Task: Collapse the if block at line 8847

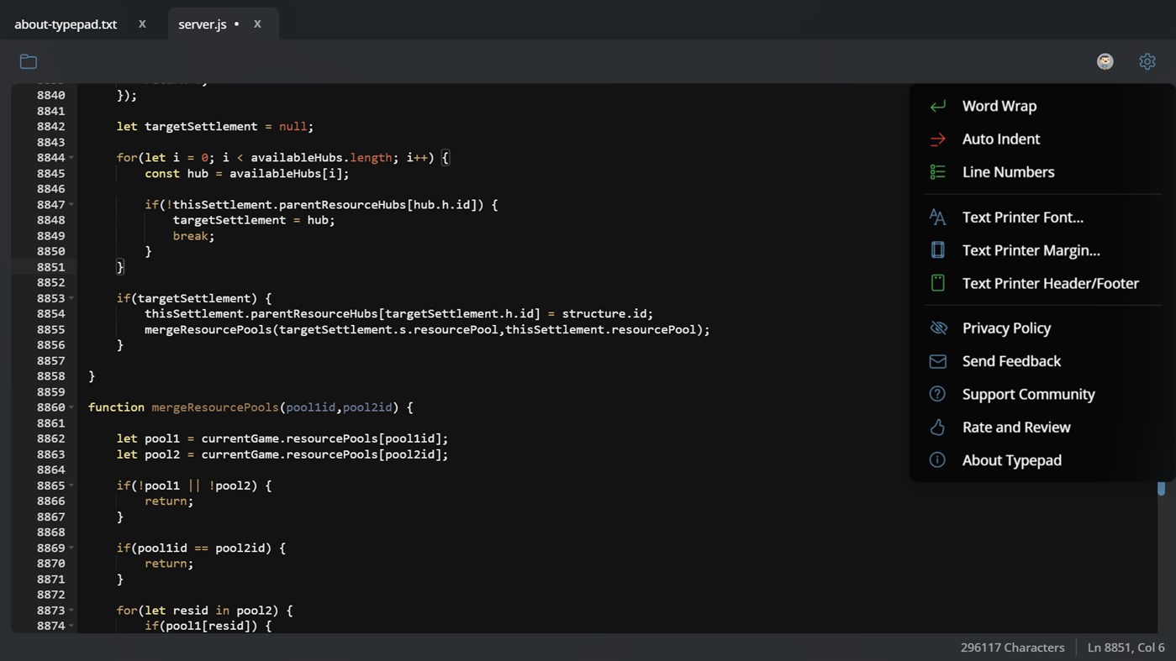Action: (x=72, y=204)
